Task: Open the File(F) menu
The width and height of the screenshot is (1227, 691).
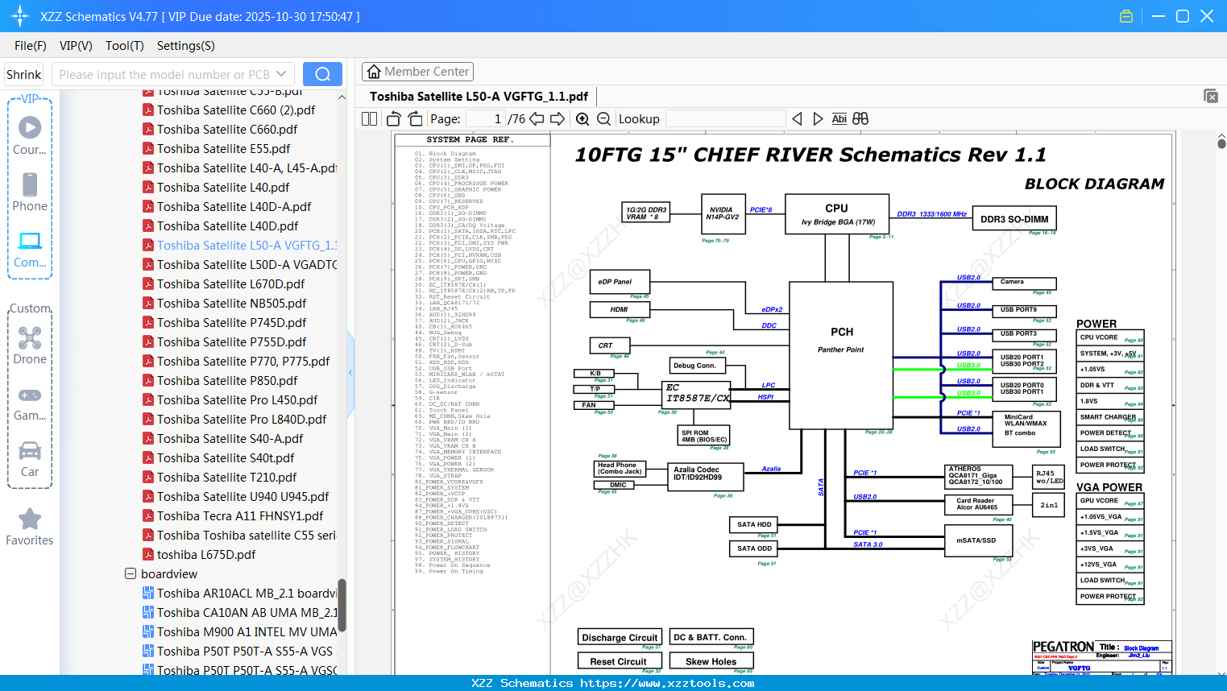Action: pyautogui.click(x=31, y=46)
